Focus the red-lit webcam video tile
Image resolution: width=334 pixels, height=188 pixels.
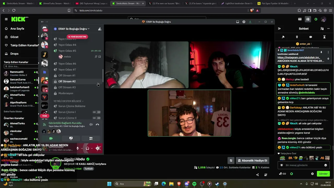coord(231,65)
